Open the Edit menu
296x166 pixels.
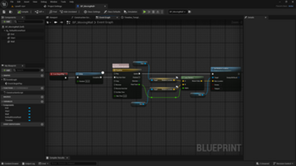point(19,2)
